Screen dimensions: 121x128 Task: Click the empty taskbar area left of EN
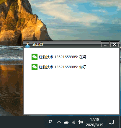click(x=24, y=122)
